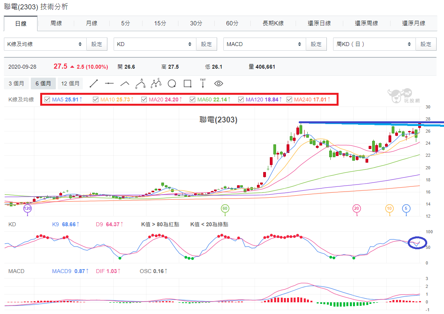Click the volume value 406,661
The height and width of the screenshot is (314, 444).
pyautogui.click(x=265, y=67)
